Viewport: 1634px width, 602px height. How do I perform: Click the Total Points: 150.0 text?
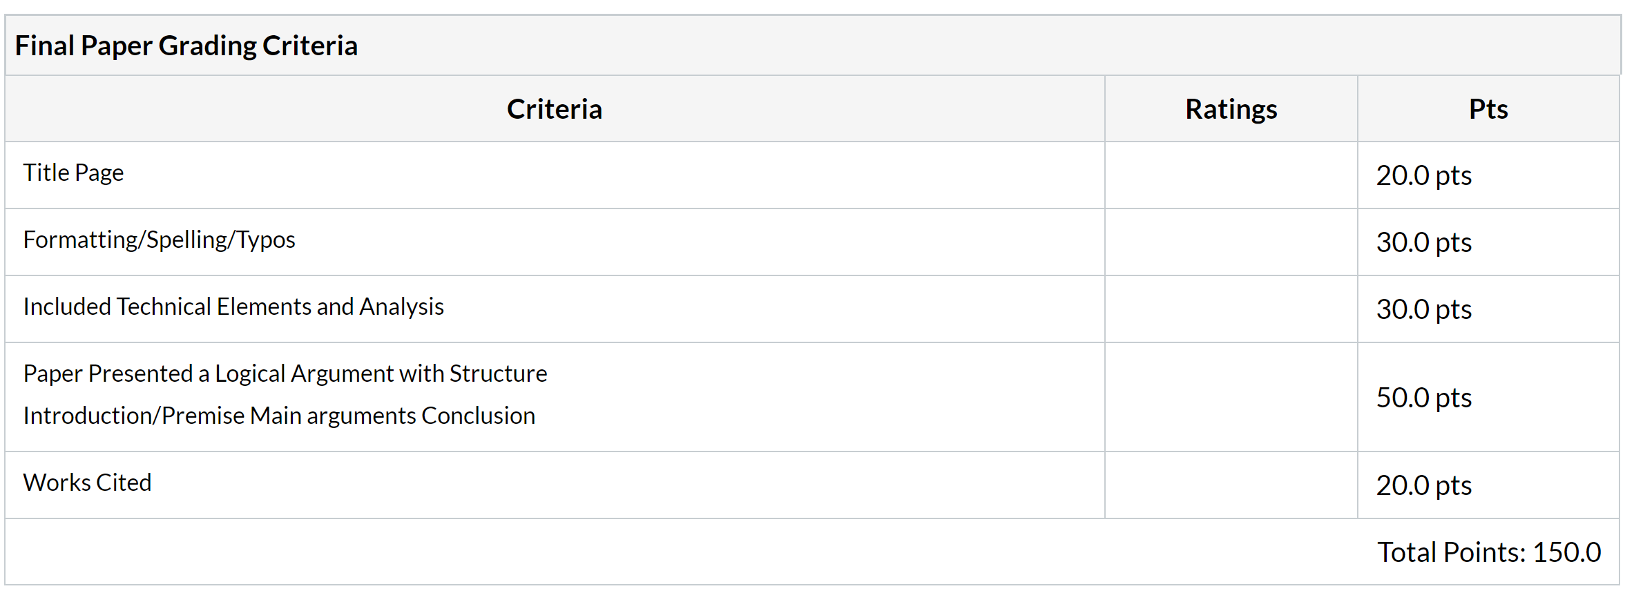tap(1489, 552)
